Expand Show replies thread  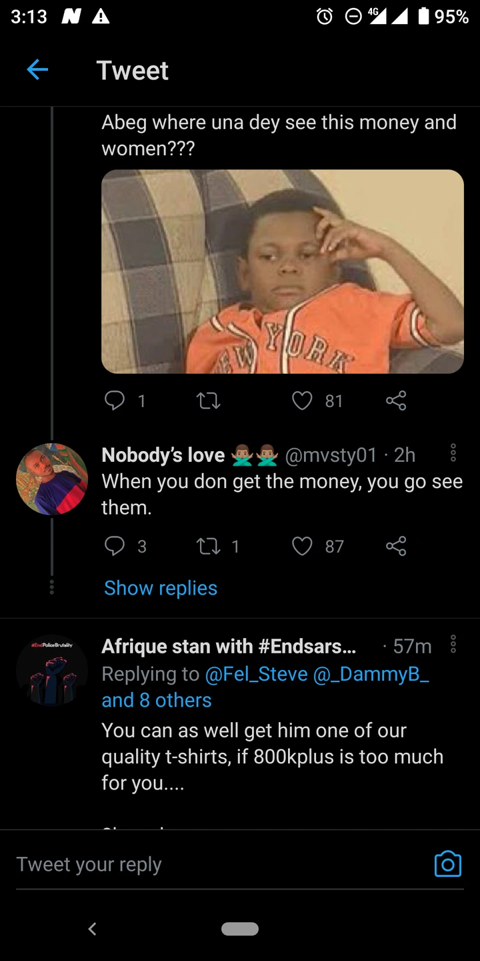(x=161, y=588)
